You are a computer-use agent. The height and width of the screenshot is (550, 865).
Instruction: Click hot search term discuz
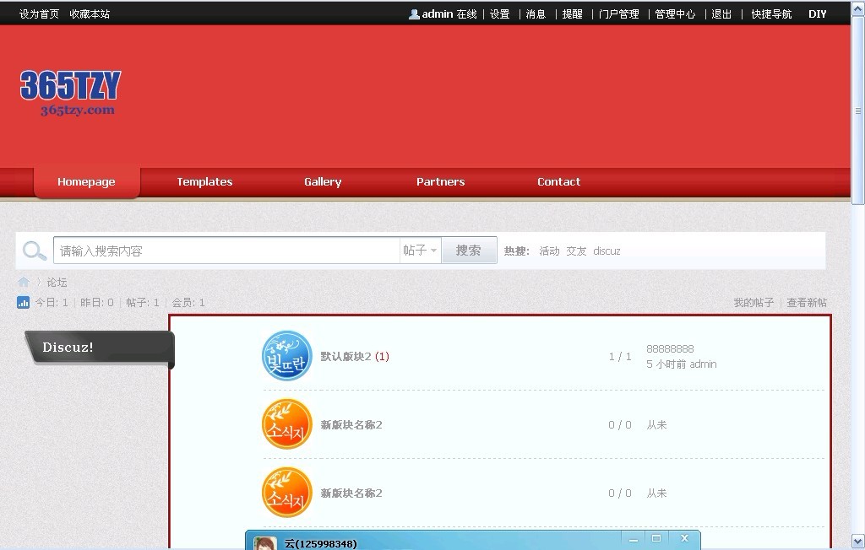tap(607, 251)
